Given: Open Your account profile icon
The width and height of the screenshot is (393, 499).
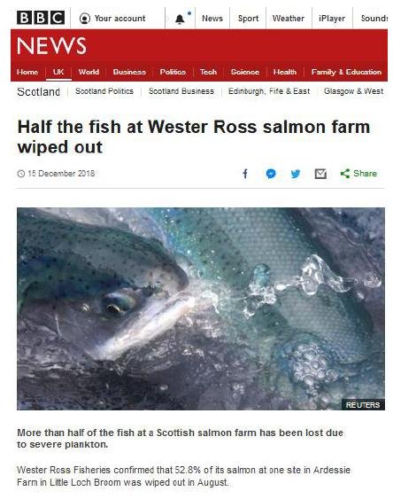Looking at the screenshot, I should [x=85, y=19].
